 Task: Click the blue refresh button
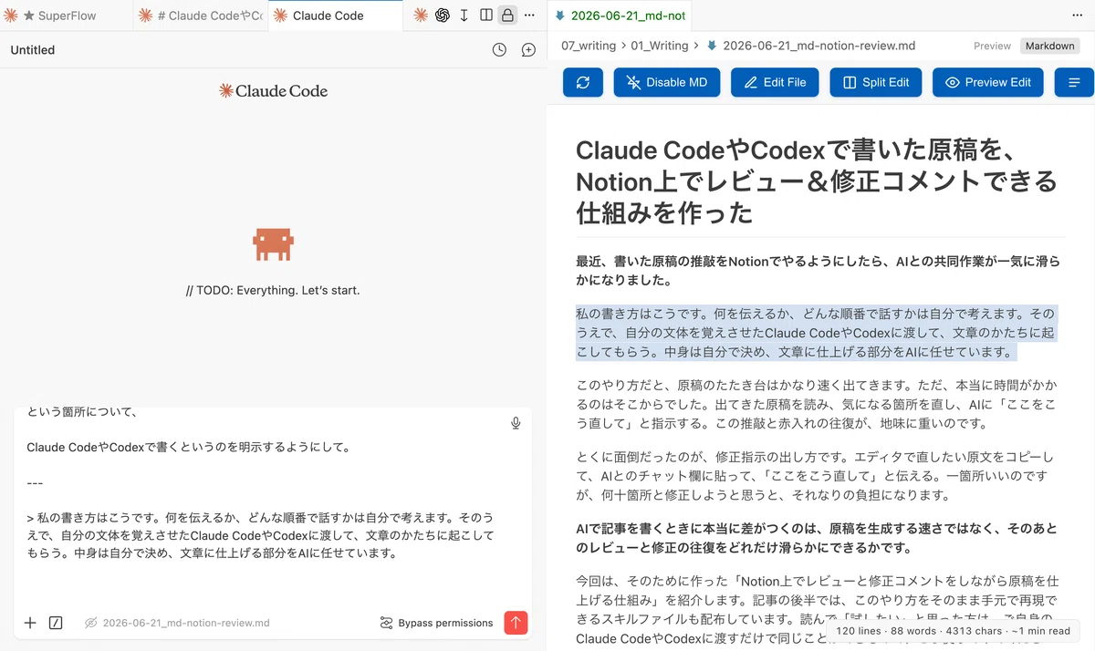(x=583, y=82)
